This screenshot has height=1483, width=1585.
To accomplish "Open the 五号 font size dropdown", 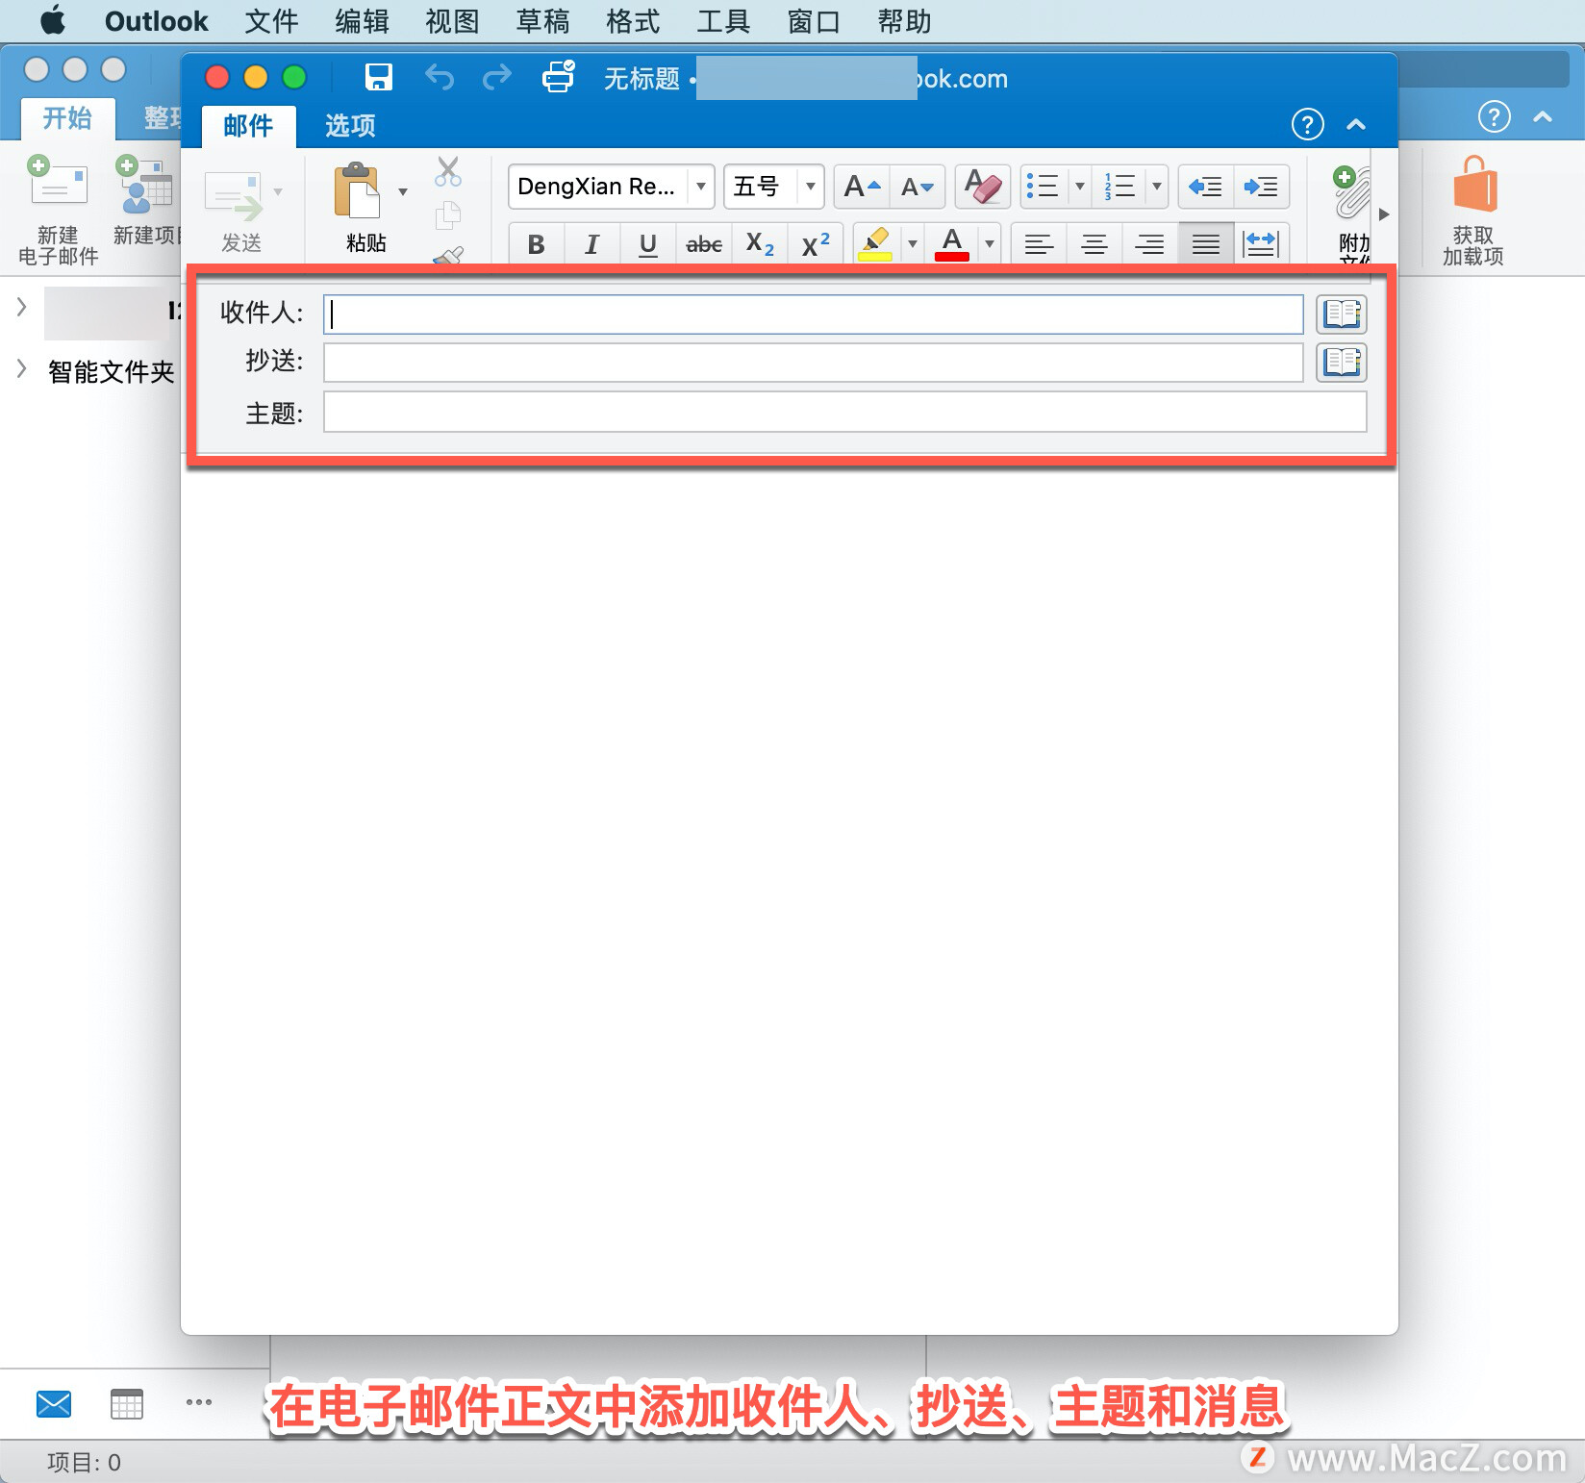I will [811, 187].
